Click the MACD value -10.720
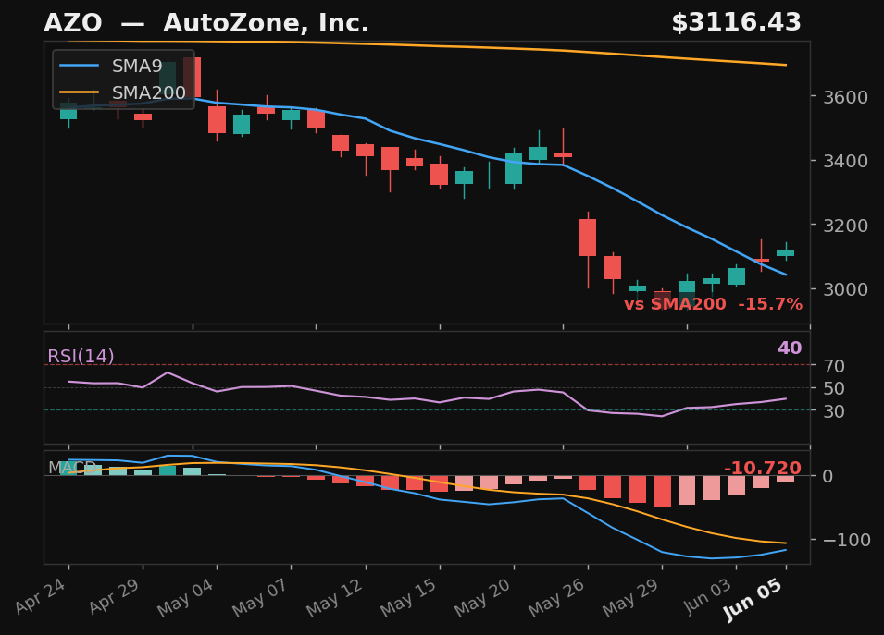The image size is (884, 635). coord(762,468)
